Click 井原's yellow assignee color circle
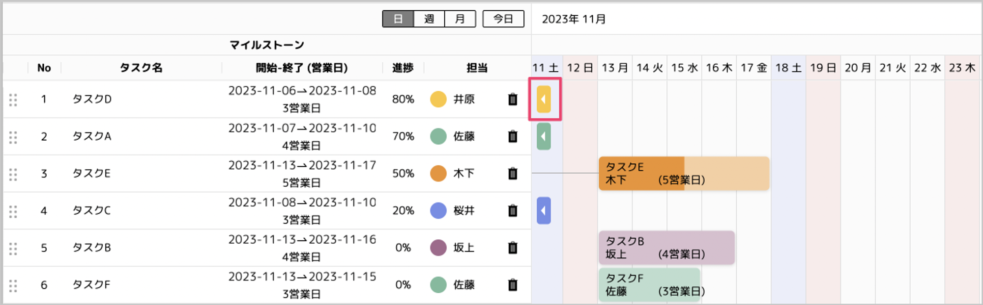 click(438, 99)
